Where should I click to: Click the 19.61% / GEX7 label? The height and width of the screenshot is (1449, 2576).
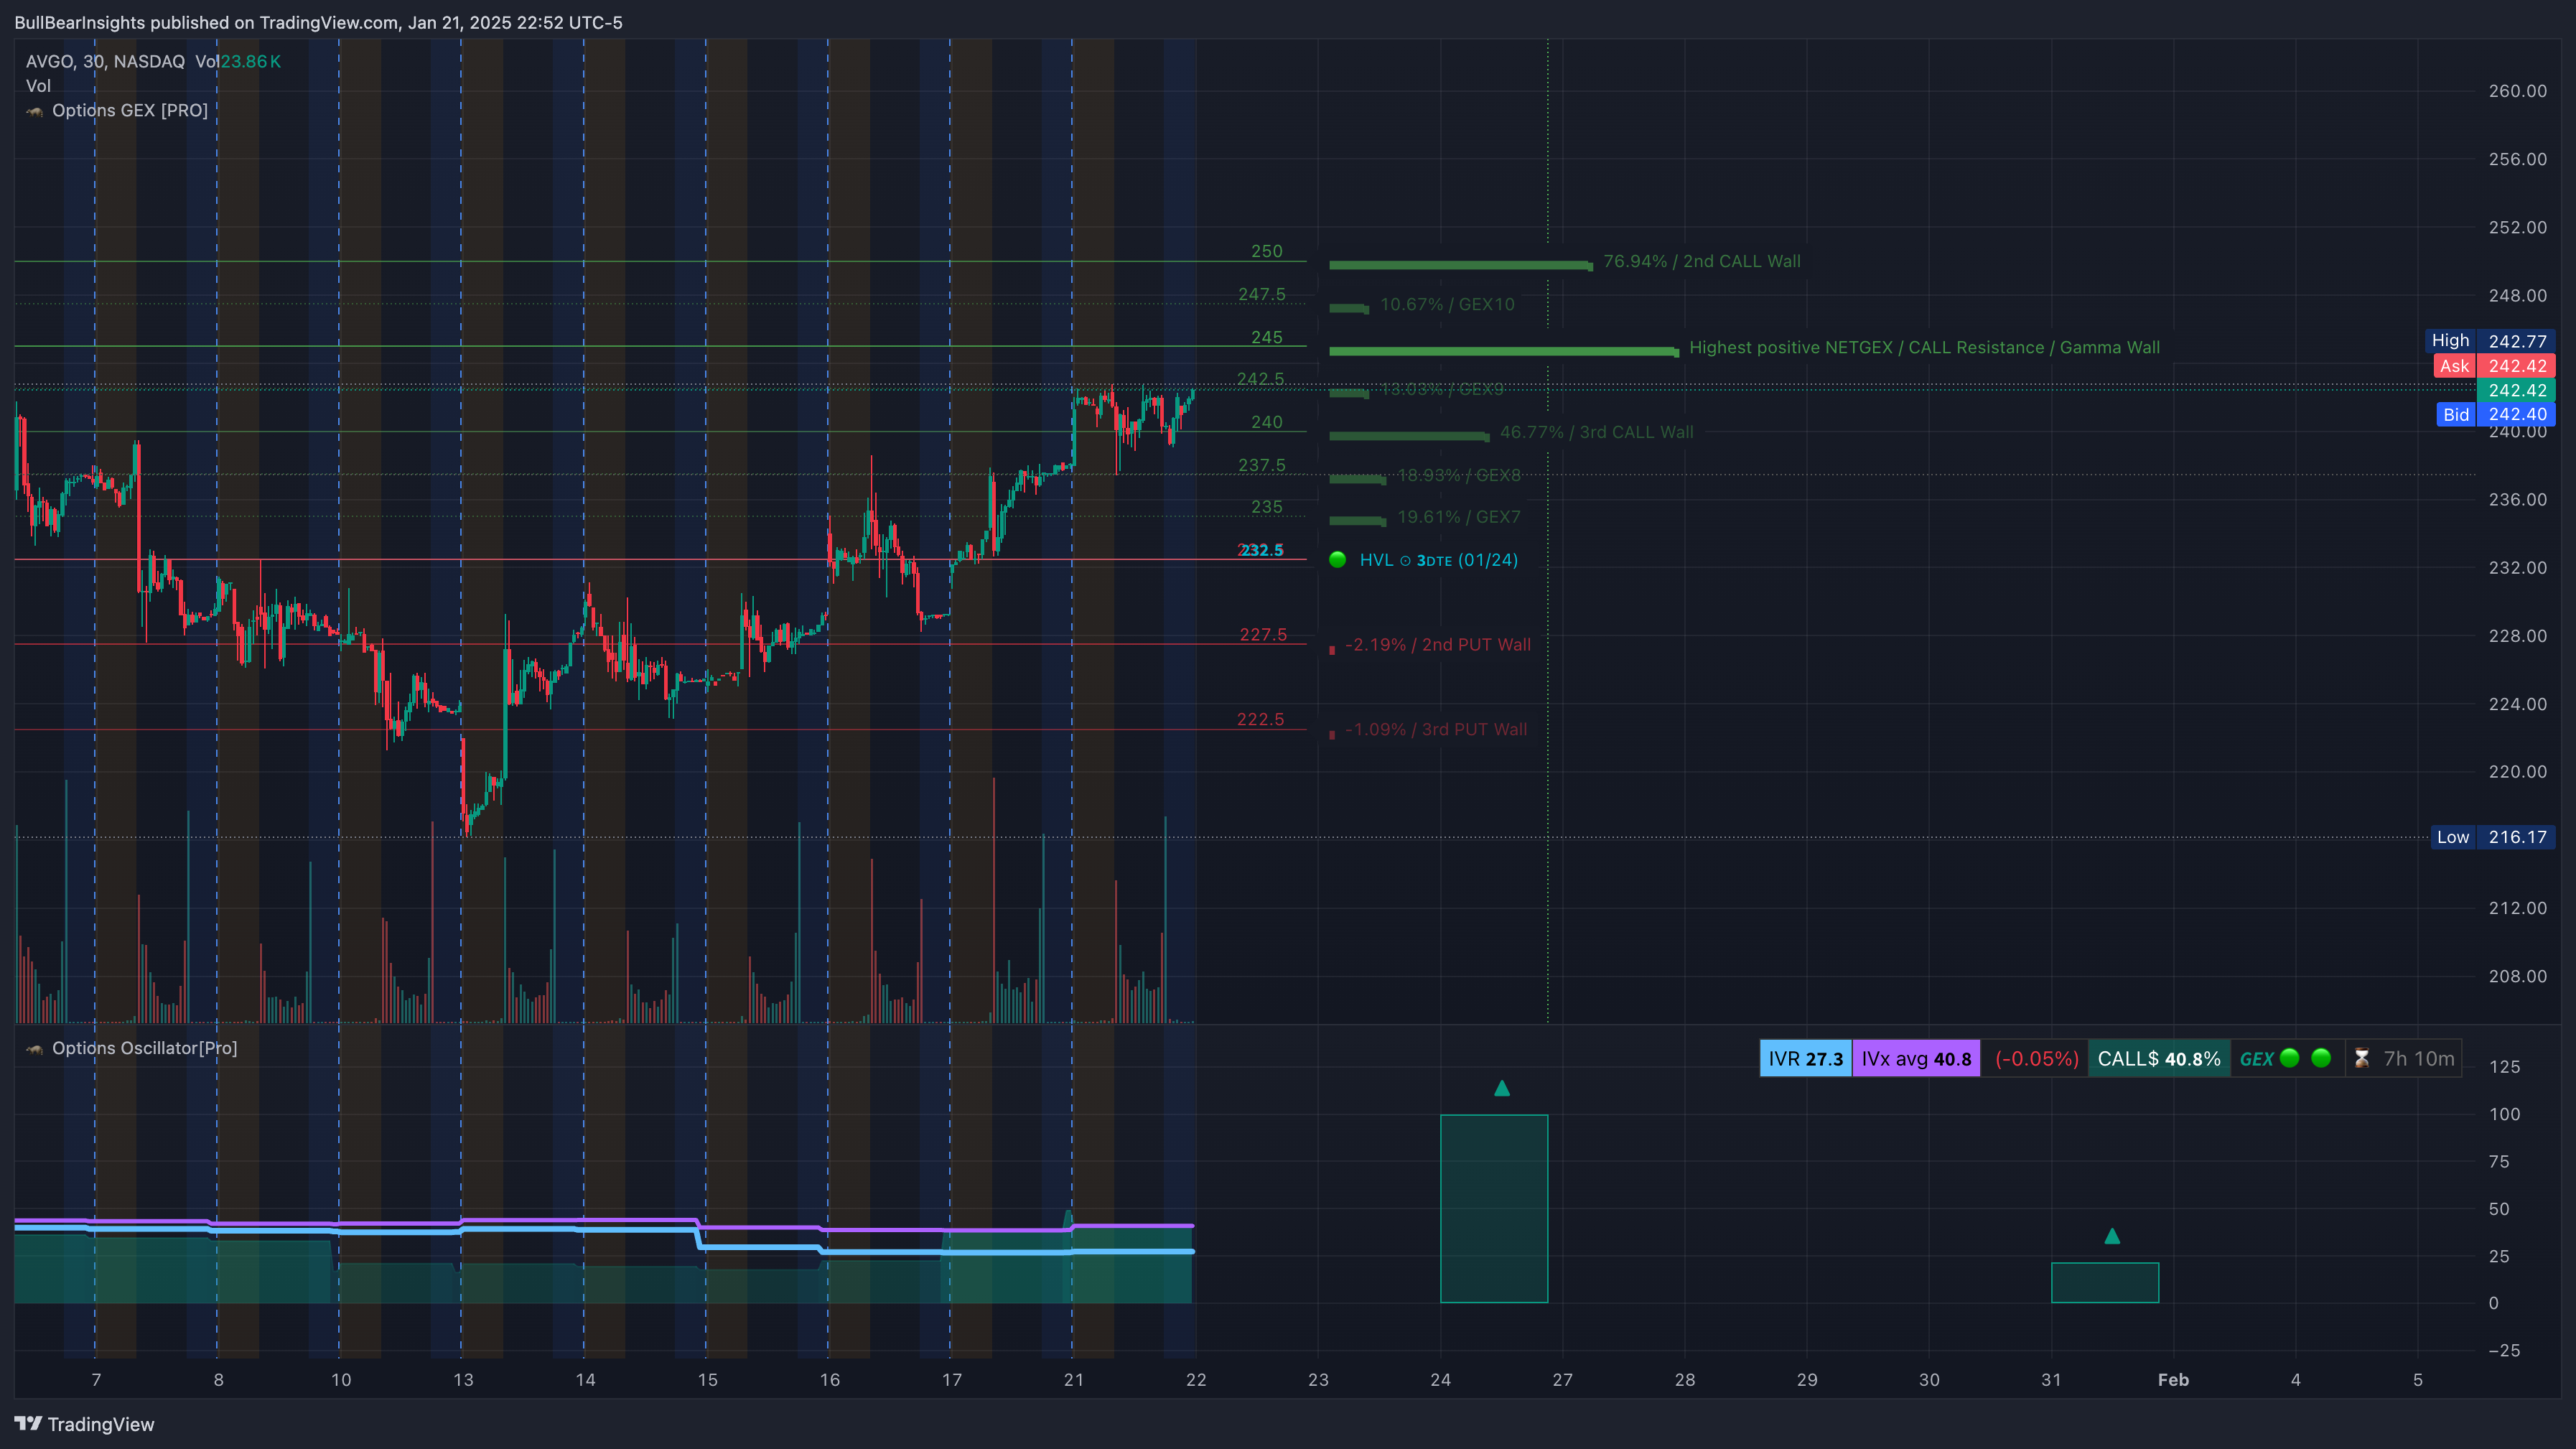point(1458,518)
